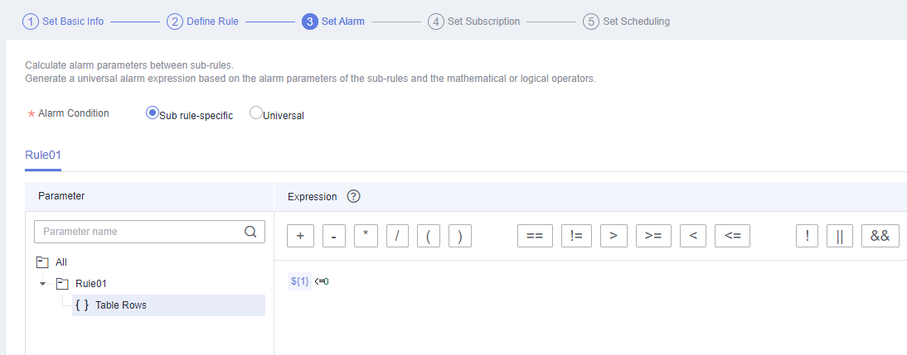This screenshot has height=355, width=907.
Task: Click the expression help question mark
Action: (353, 196)
